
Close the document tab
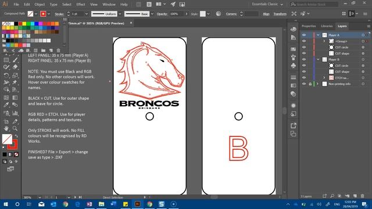point(131,23)
